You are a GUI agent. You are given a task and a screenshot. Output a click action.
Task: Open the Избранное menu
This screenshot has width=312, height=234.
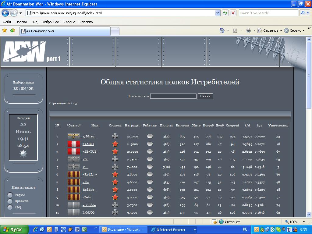click(x=51, y=22)
